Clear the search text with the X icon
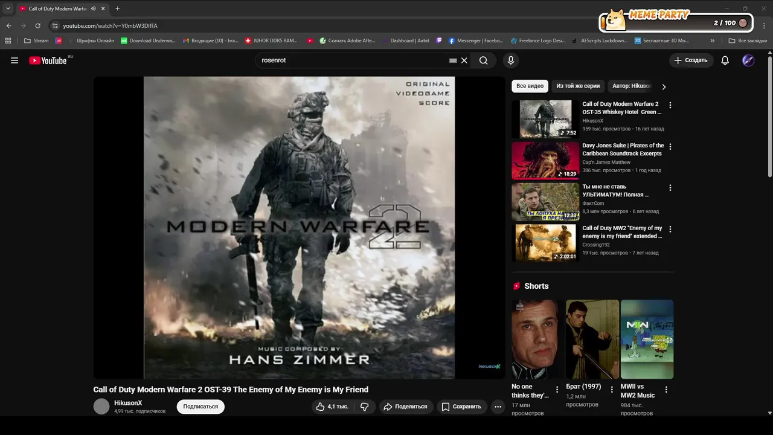The height and width of the screenshot is (435, 773). click(464, 60)
